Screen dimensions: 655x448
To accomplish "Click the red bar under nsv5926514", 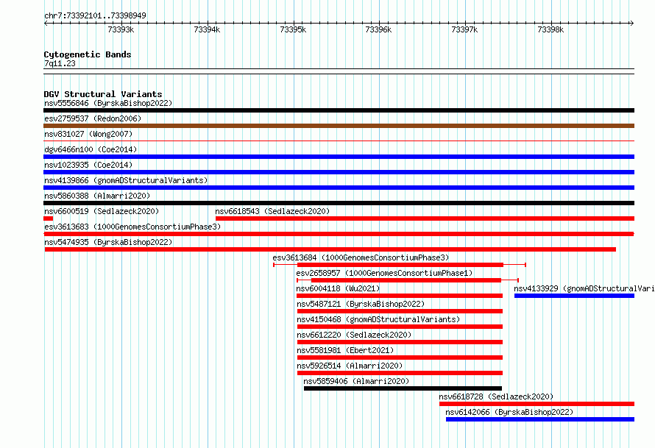I will tap(400, 373).
